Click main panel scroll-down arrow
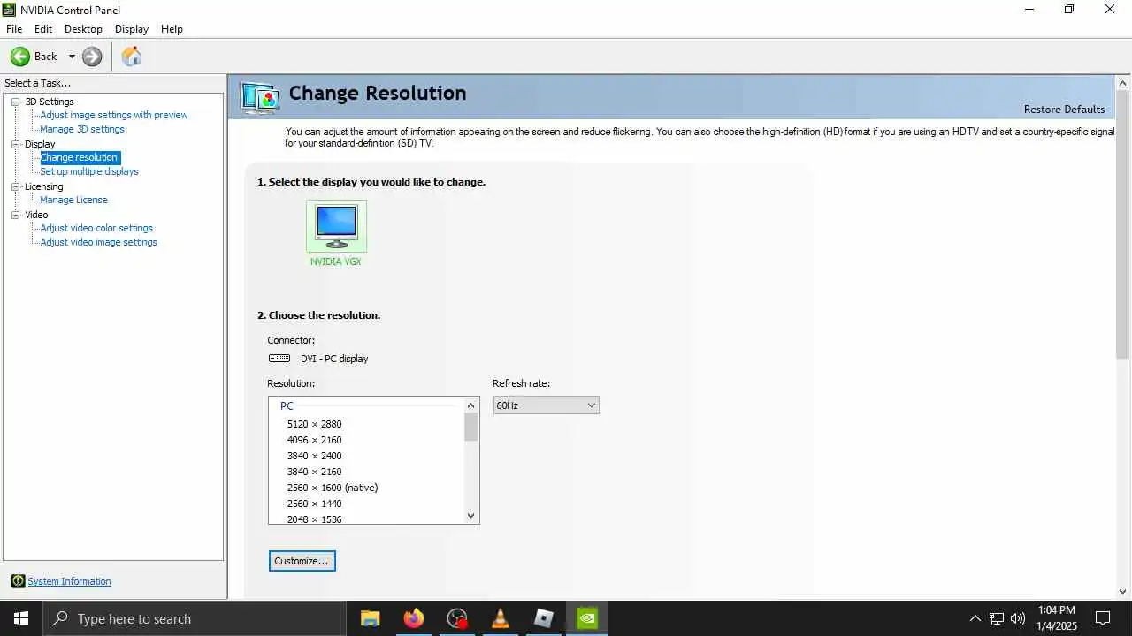This screenshot has width=1132, height=636. (1123, 592)
